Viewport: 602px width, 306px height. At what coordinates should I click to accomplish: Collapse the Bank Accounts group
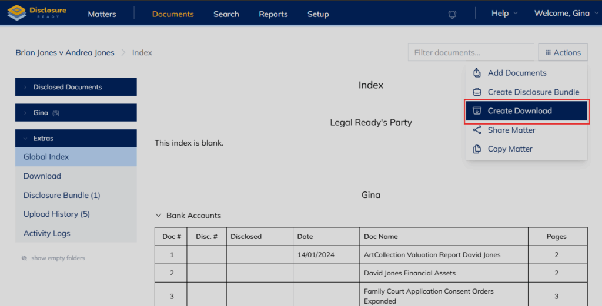[x=158, y=216]
